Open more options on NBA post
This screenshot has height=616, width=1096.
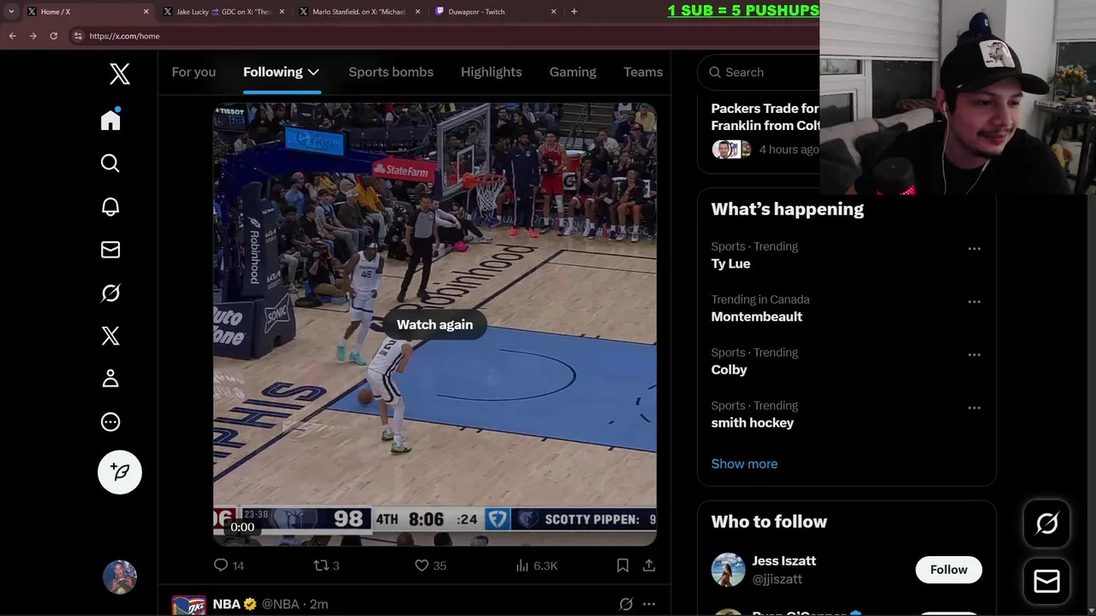(x=649, y=604)
